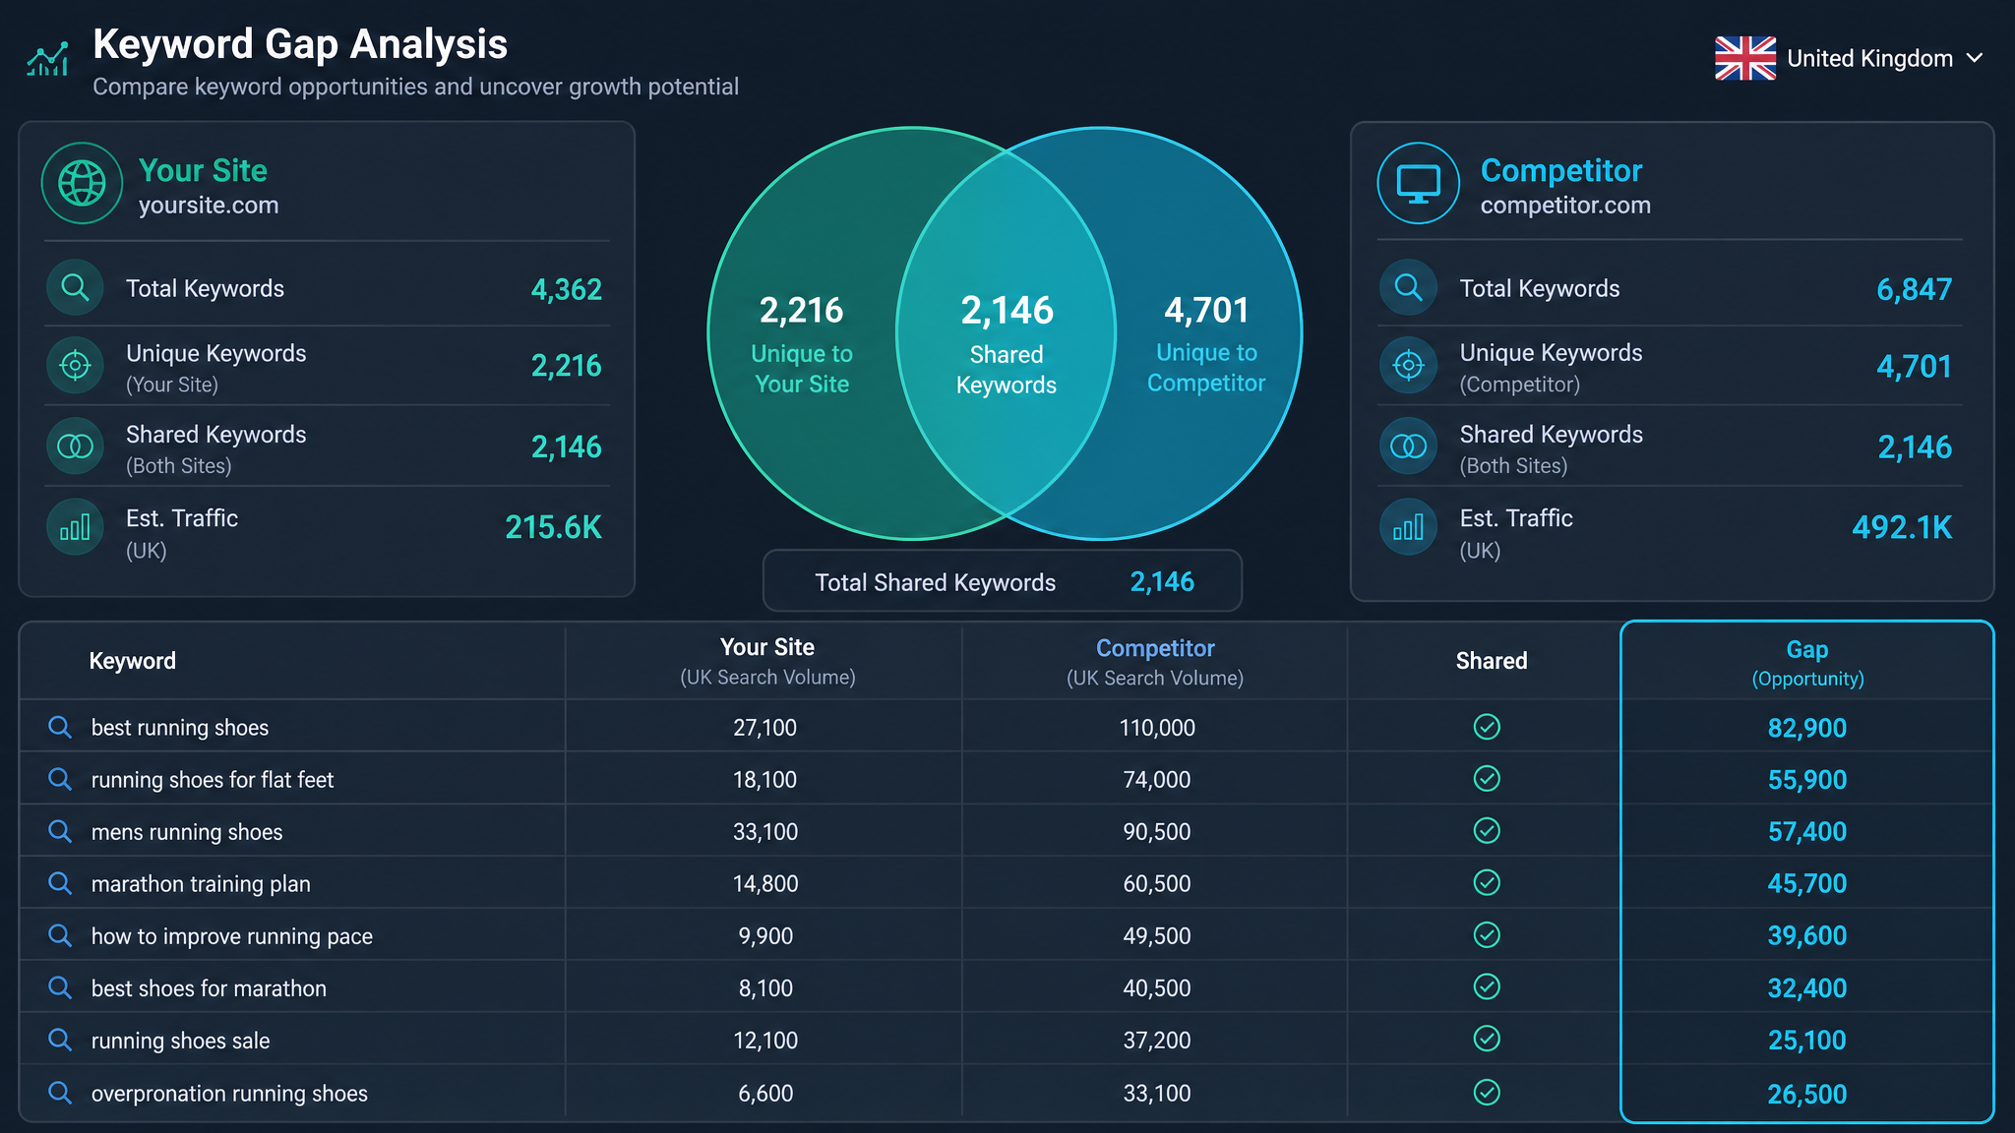The image size is (2015, 1133).
Task: Click the 45,700 gap value
Action: (1807, 883)
